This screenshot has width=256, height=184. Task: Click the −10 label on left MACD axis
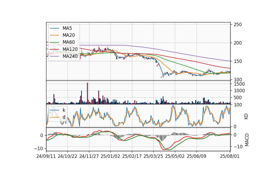[38, 149]
